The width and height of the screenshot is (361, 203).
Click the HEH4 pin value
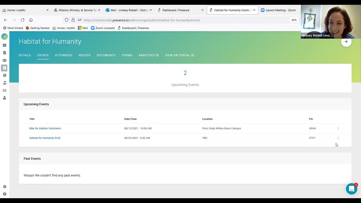312,128
